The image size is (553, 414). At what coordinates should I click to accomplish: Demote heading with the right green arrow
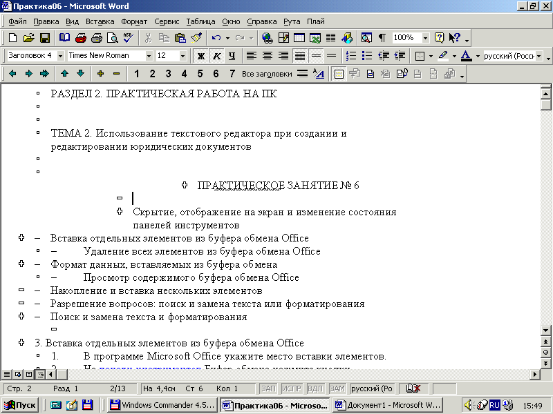[28, 74]
